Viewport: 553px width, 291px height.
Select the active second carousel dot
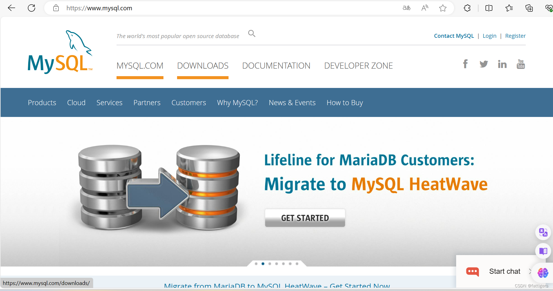(263, 264)
